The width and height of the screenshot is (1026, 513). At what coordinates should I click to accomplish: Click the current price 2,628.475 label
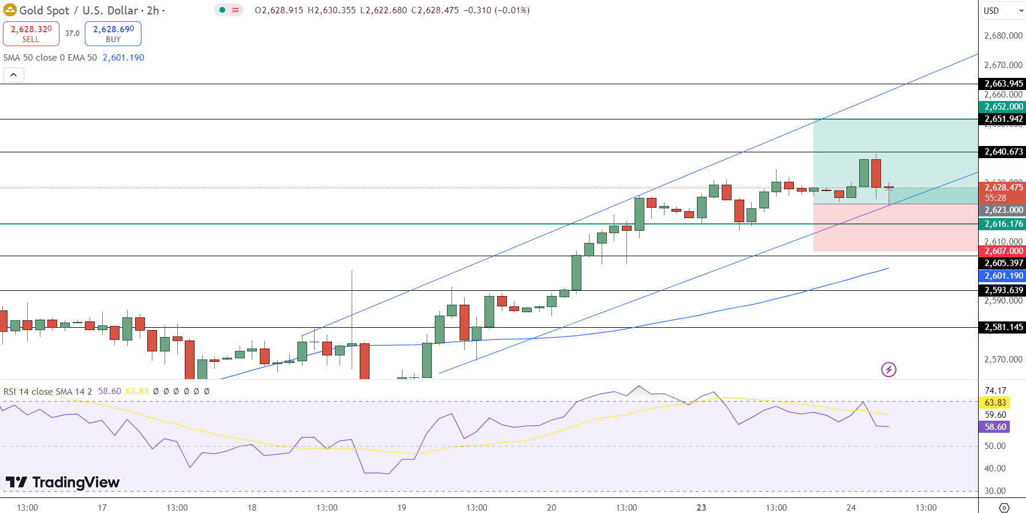[1002, 188]
